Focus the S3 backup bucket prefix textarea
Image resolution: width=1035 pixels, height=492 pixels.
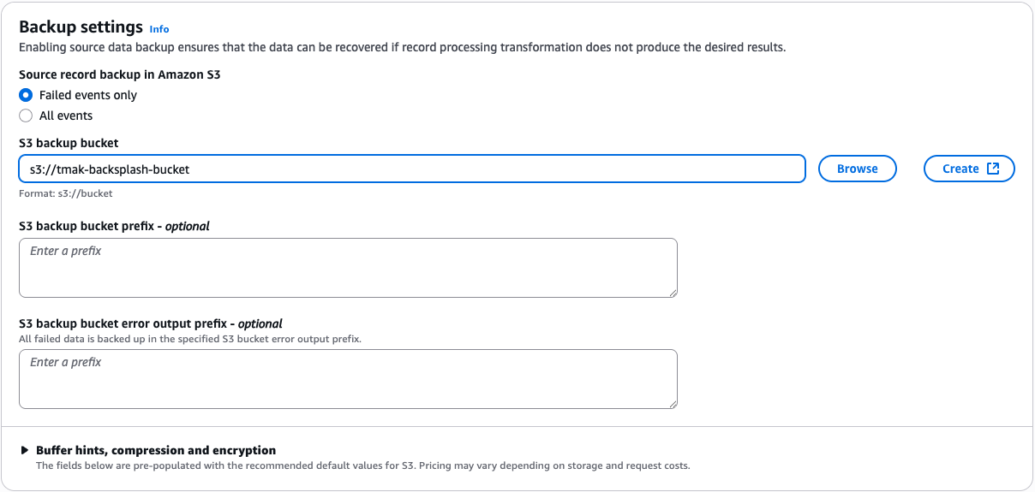click(x=348, y=268)
